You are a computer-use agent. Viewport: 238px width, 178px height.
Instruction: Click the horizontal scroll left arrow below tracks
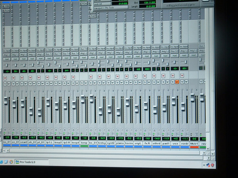tap(8, 150)
